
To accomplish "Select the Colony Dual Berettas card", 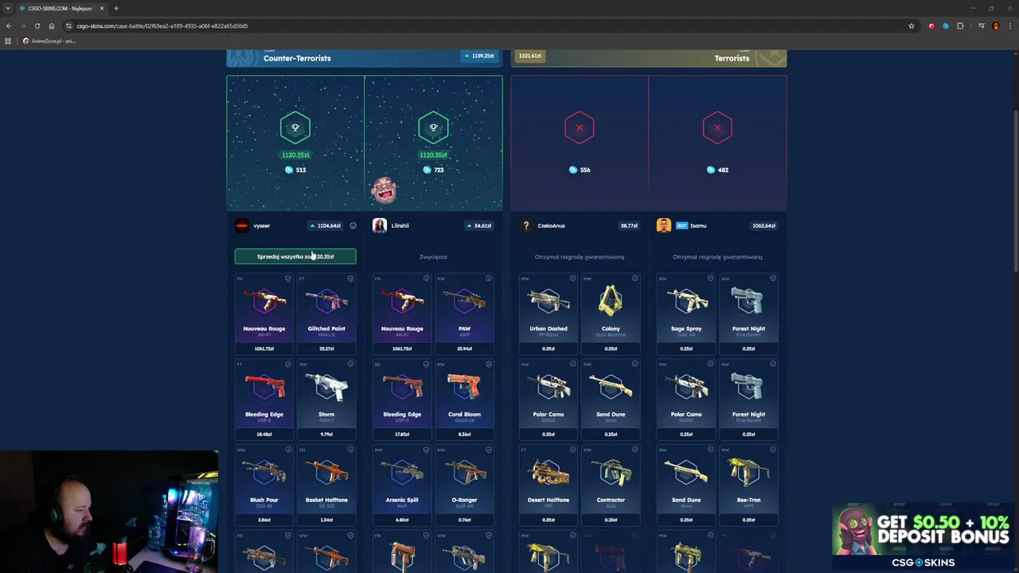I will (611, 314).
